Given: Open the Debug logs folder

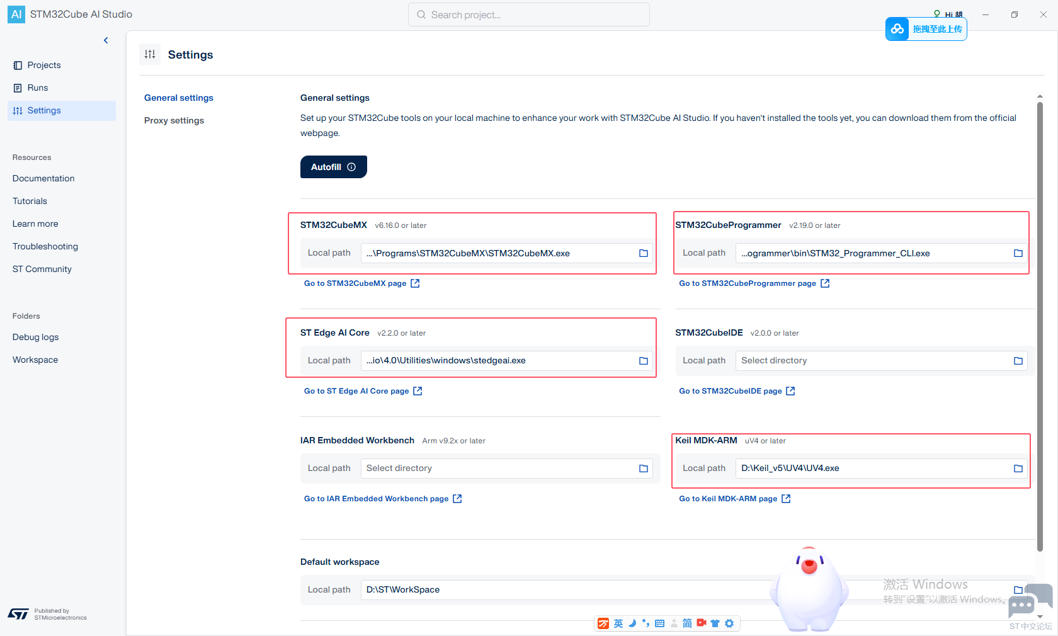Looking at the screenshot, I should (35, 337).
